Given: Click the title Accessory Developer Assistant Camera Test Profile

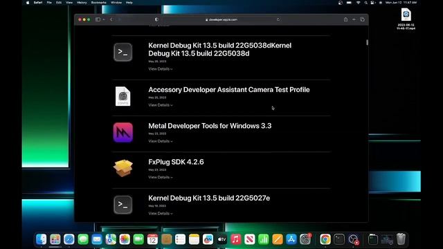Looking at the screenshot, I should pos(229,90).
